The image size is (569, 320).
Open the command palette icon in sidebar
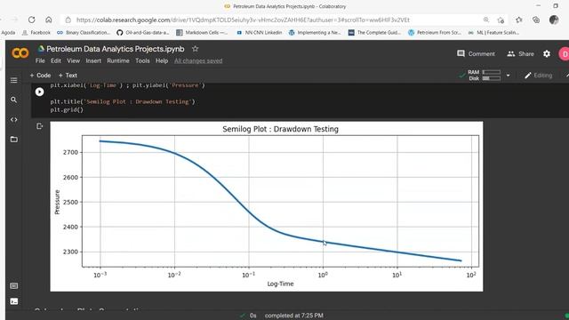pos(14,286)
